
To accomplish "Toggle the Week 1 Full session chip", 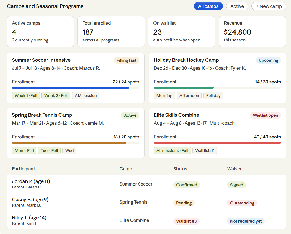I will tap(26, 95).
